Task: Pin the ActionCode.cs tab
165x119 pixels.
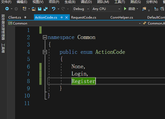Action: click(61, 17)
